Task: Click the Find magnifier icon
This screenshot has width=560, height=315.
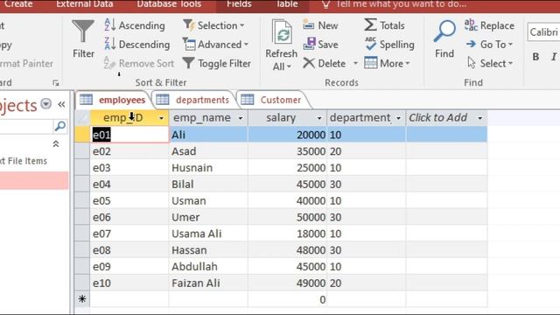Action: click(x=444, y=31)
